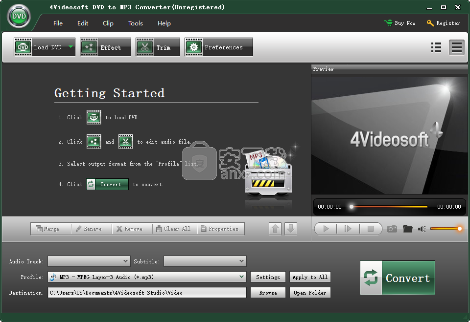Click the next frame button
The image size is (470, 322).
coord(348,229)
